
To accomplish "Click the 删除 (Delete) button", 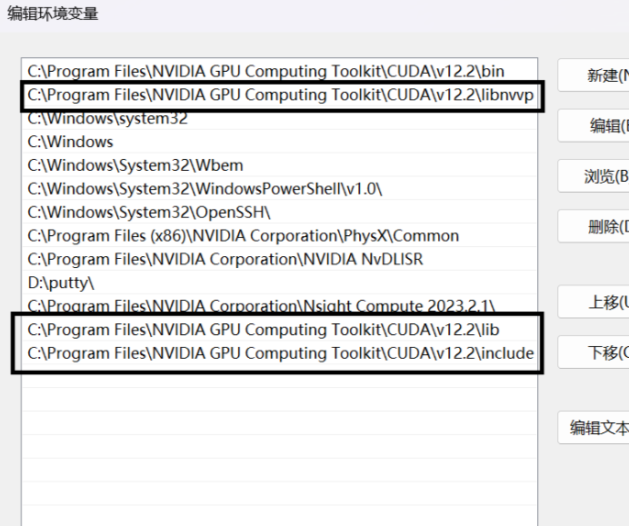I will (594, 226).
